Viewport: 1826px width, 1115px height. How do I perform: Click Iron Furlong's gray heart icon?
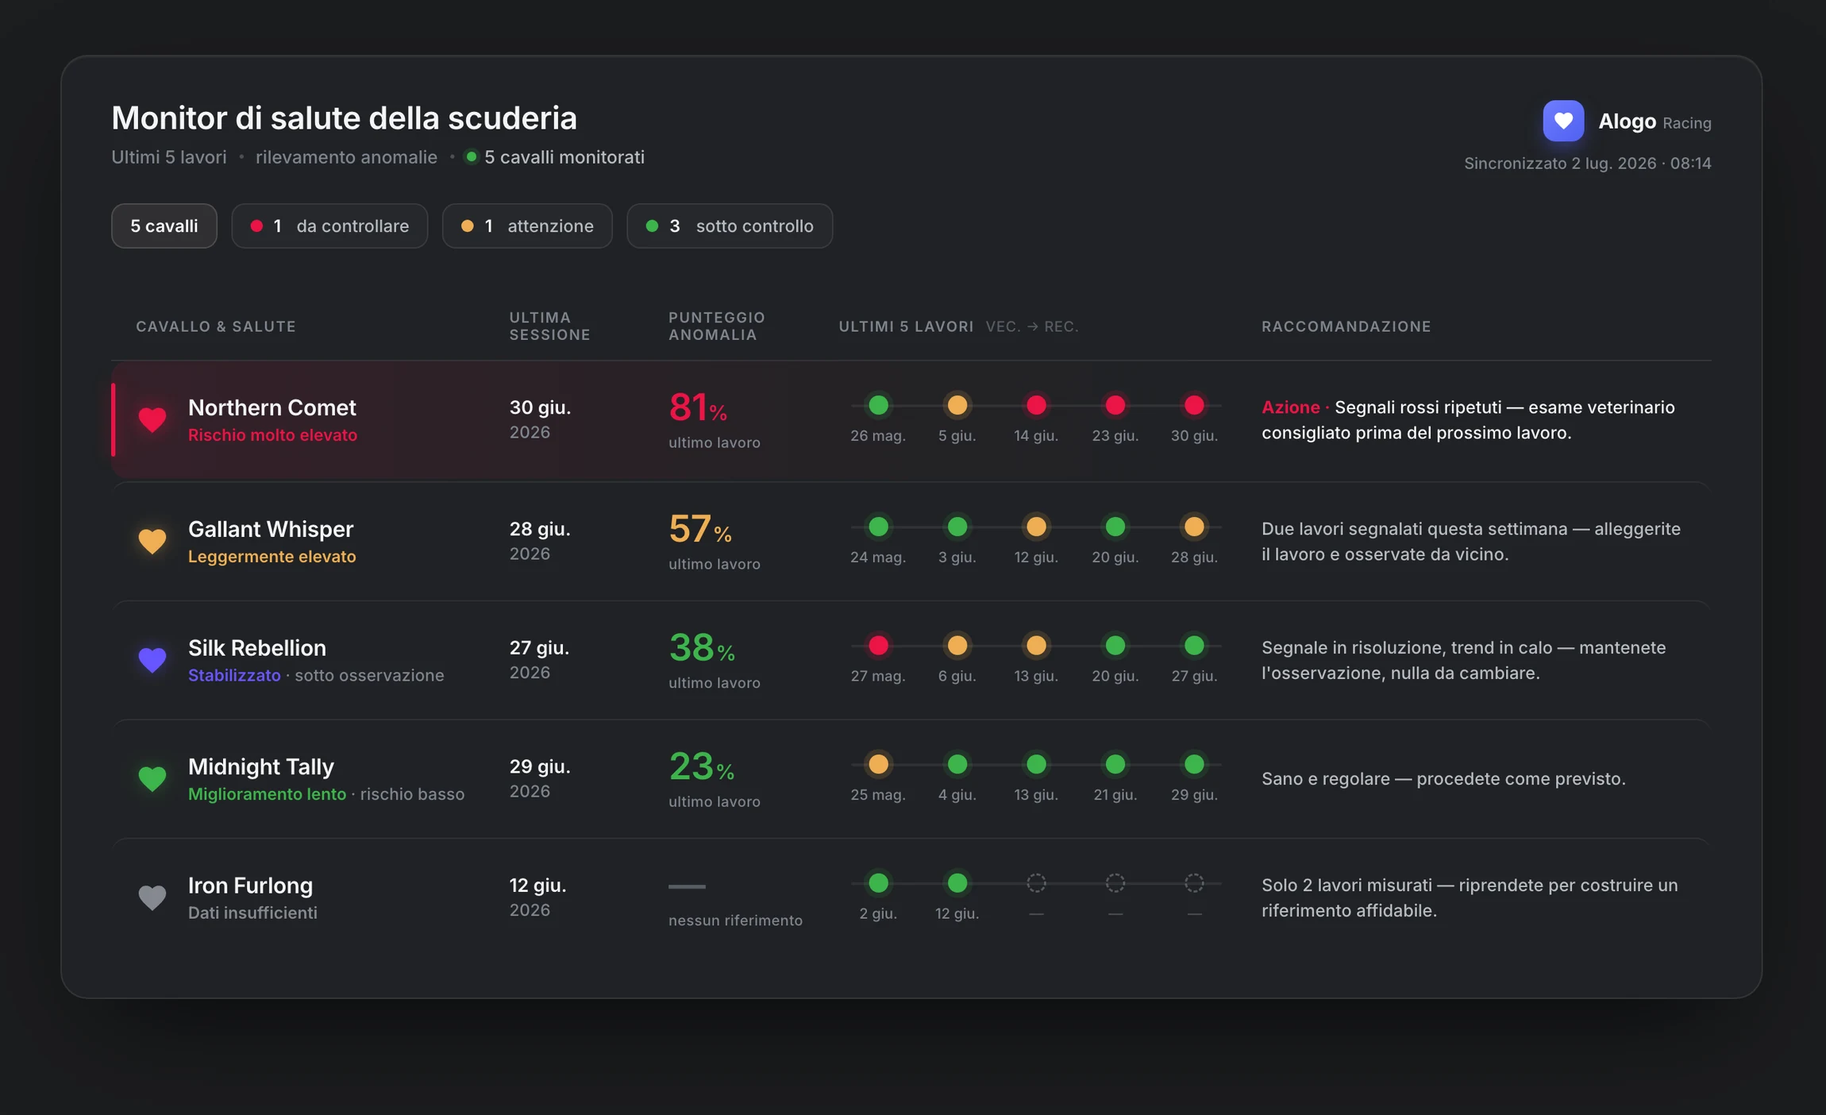click(152, 897)
